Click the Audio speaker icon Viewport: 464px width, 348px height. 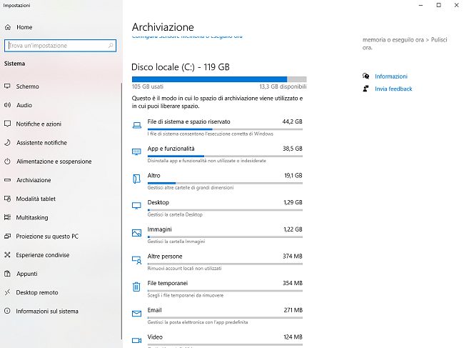[8, 105]
